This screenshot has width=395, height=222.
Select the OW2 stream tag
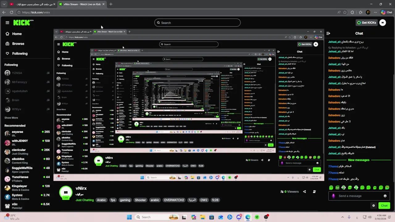click(204, 200)
